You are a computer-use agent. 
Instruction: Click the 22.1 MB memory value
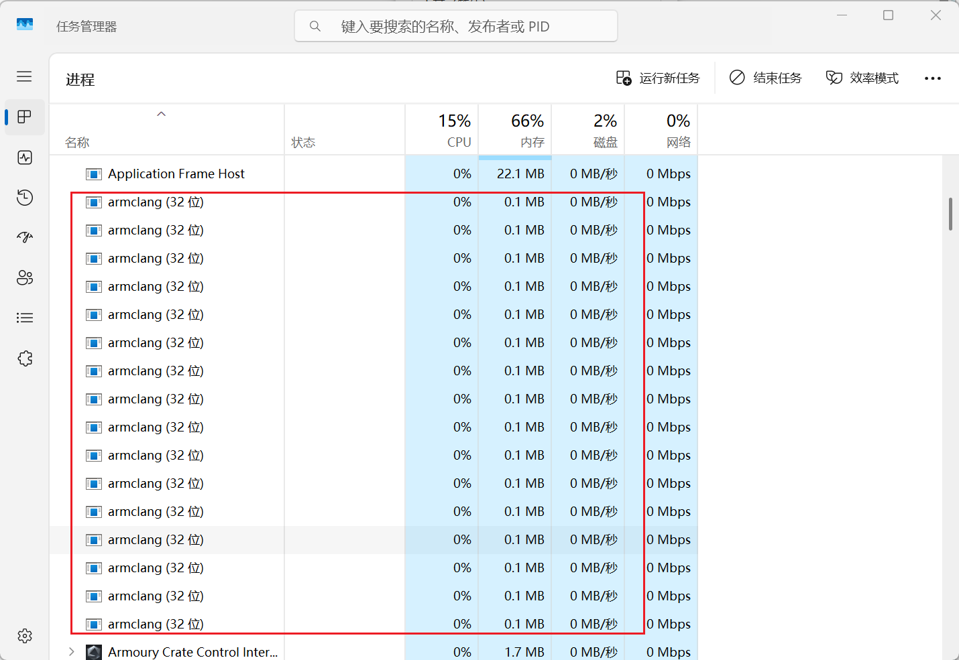[520, 174]
